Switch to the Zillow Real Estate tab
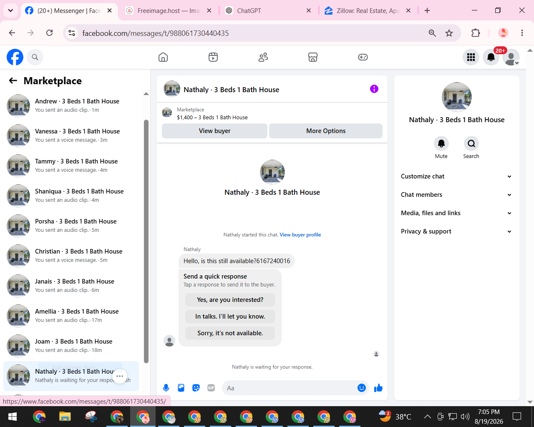Image resolution: width=534 pixels, height=427 pixels. [x=368, y=10]
